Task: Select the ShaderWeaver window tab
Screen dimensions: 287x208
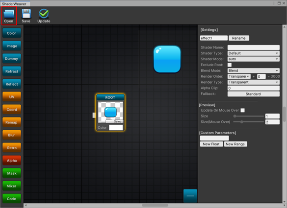Action: point(14,4)
